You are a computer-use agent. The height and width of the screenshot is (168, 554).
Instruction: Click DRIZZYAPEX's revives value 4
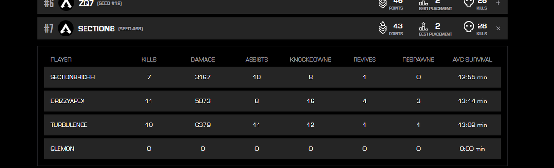pyautogui.click(x=364, y=101)
